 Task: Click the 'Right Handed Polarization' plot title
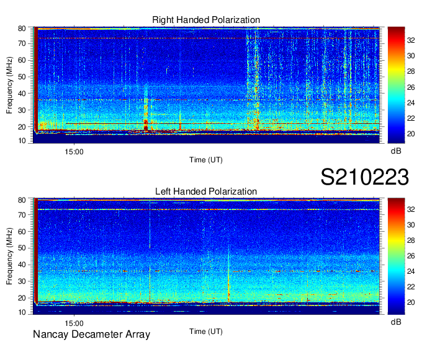pyautogui.click(x=206, y=20)
